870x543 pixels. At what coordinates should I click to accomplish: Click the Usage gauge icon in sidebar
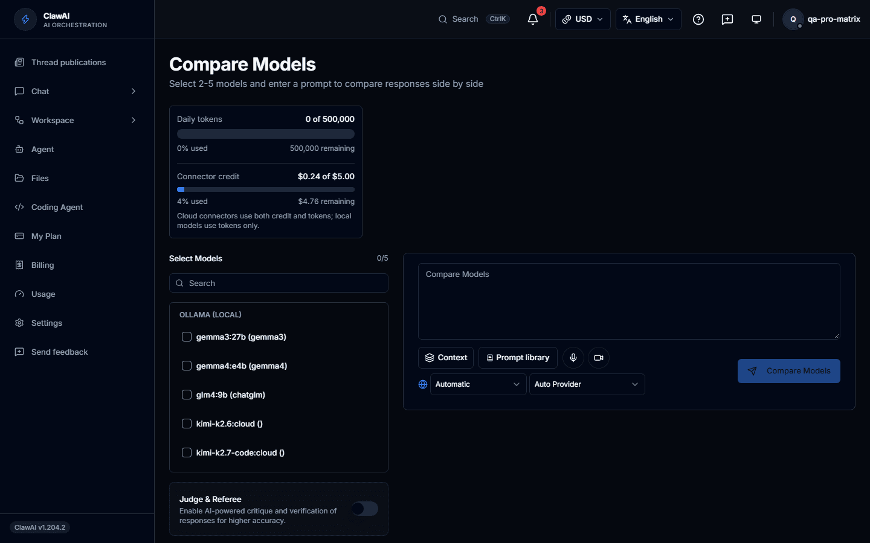[19, 294]
